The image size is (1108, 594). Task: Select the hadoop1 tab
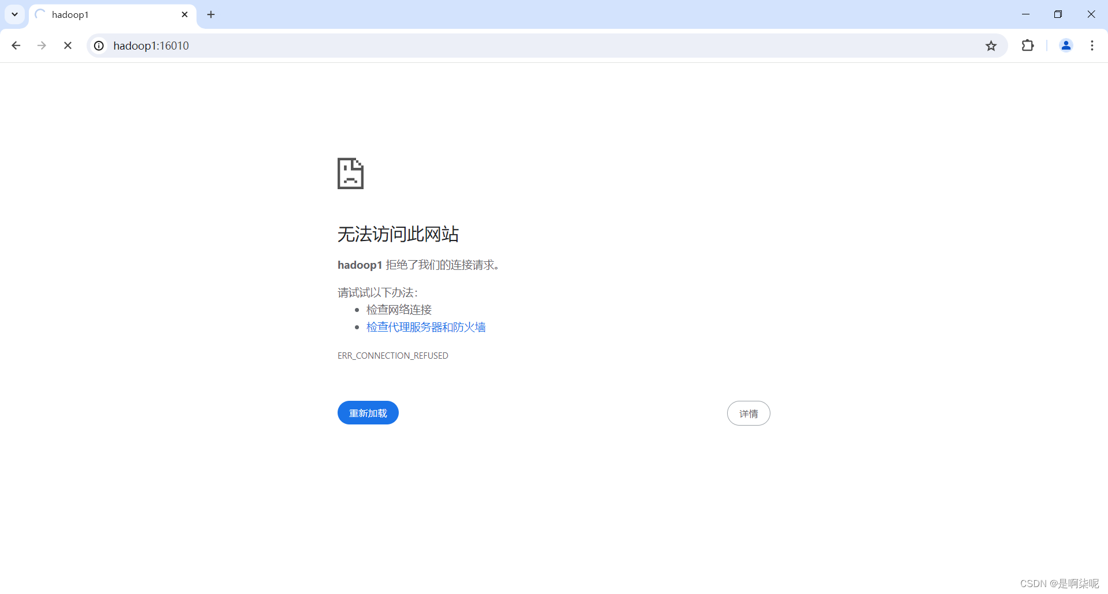coord(113,15)
